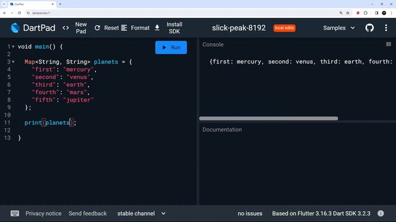This screenshot has width=396, height=222.
Task: Place cursor on "mercury" string in code
Action: tap(79, 70)
